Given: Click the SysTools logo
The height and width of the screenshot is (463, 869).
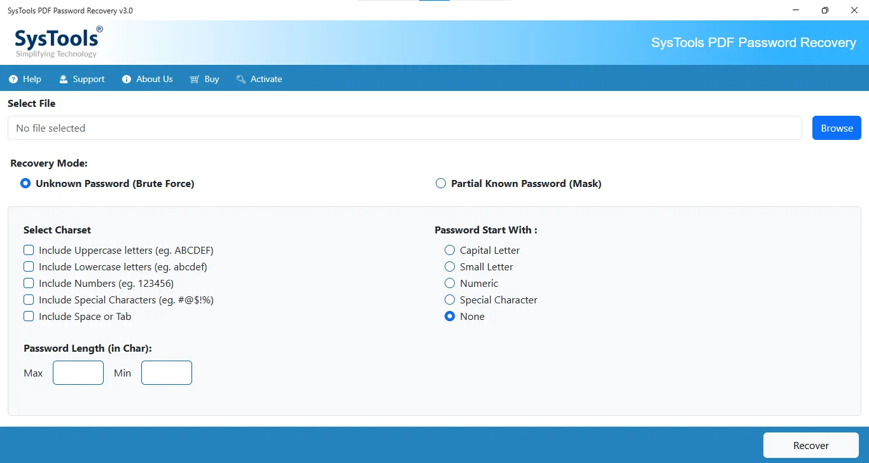Looking at the screenshot, I should 59,42.
